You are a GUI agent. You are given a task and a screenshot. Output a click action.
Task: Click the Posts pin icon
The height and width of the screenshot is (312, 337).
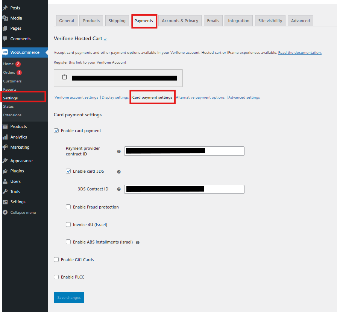5,8
